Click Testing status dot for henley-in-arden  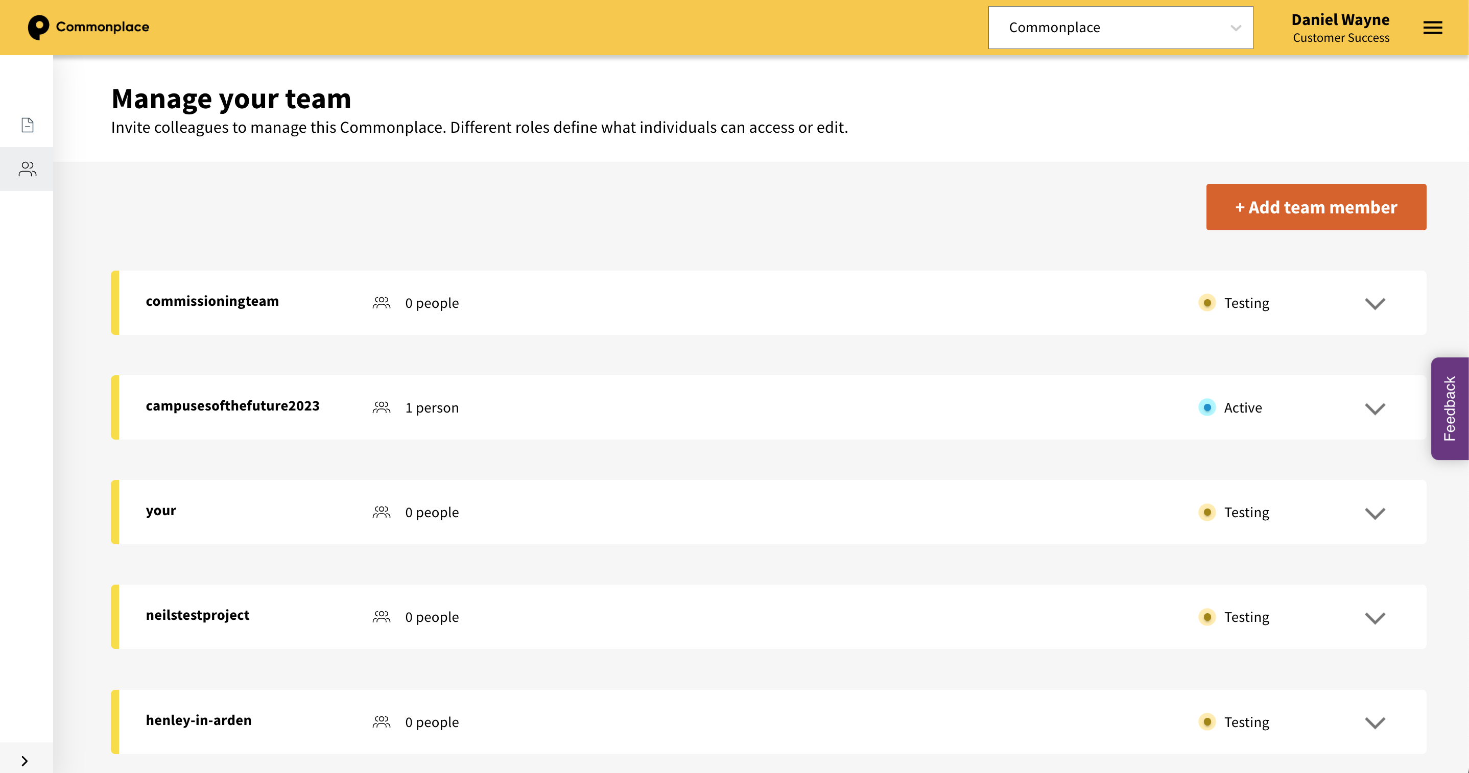point(1206,722)
